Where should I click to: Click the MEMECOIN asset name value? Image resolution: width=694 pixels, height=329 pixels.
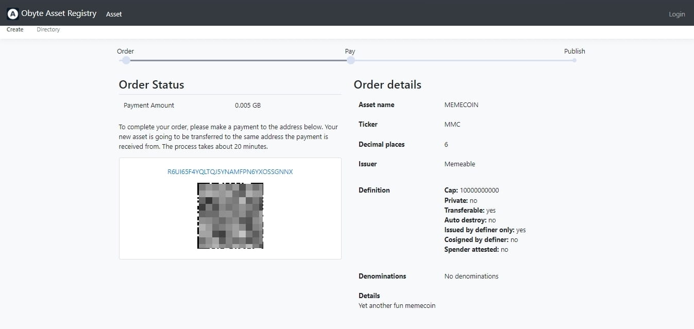[461, 105]
